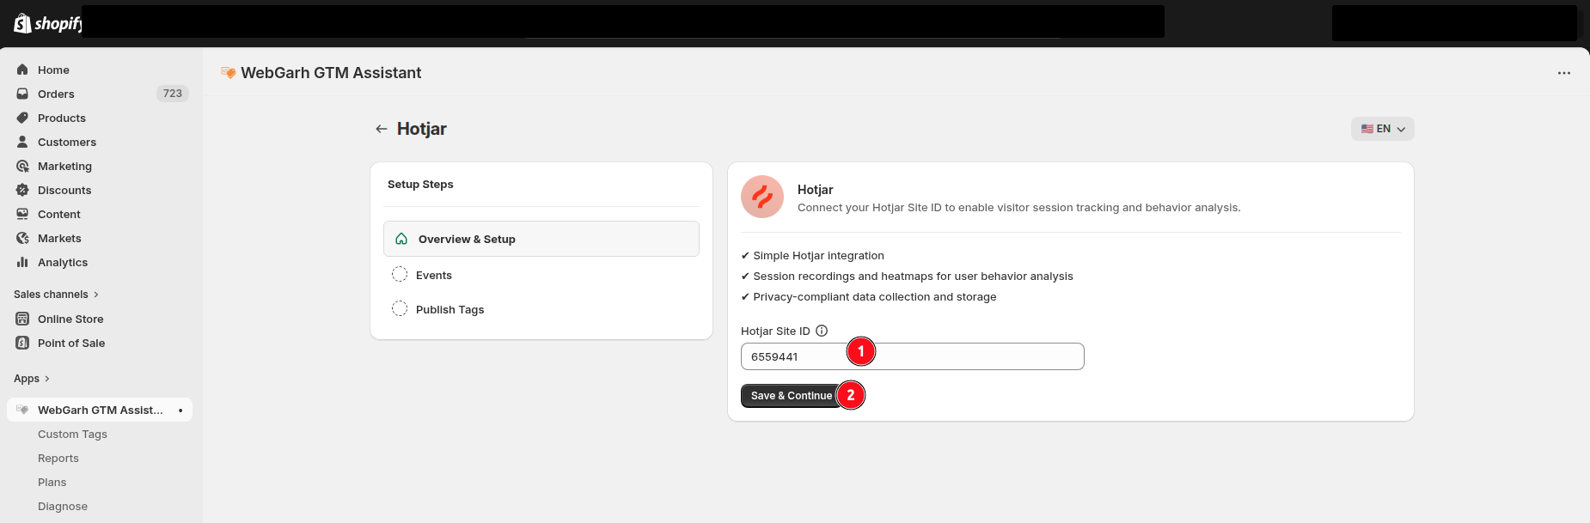Screen dimensions: 1590x523
Task: Click the 'Simple Hotjar integration' line
Action: 812,256
